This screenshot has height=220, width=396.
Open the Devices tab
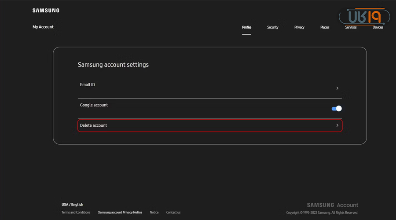click(x=378, y=27)
